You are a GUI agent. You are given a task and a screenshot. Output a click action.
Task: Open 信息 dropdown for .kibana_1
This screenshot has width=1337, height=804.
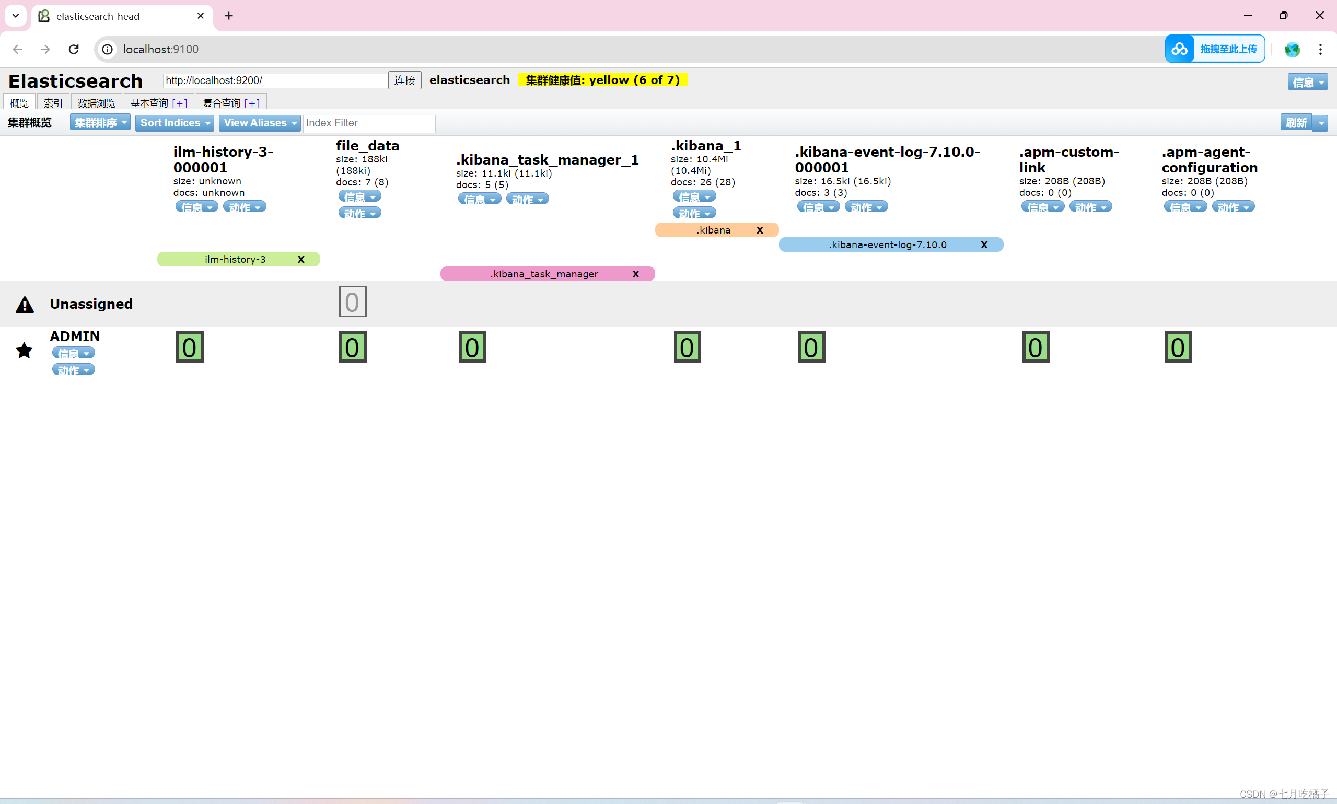(x=694, y=196)
